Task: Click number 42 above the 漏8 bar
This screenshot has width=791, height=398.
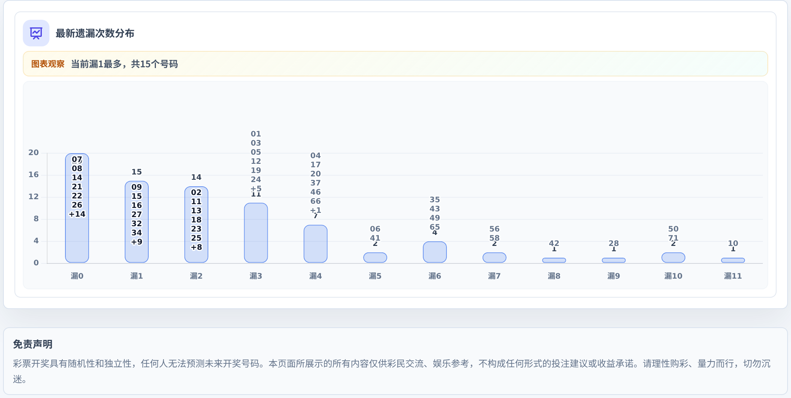Action: pyautogui.click(x=554, y=243)
